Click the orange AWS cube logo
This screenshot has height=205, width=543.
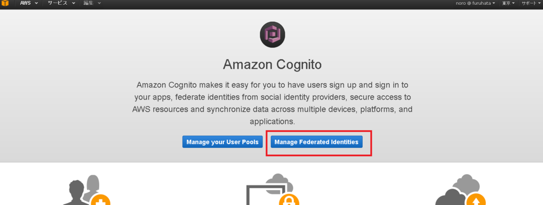pyautogui.click(x=5, y=4)
